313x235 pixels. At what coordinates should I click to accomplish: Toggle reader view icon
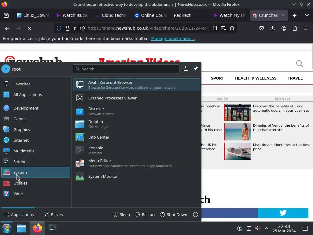click(215, 28)
